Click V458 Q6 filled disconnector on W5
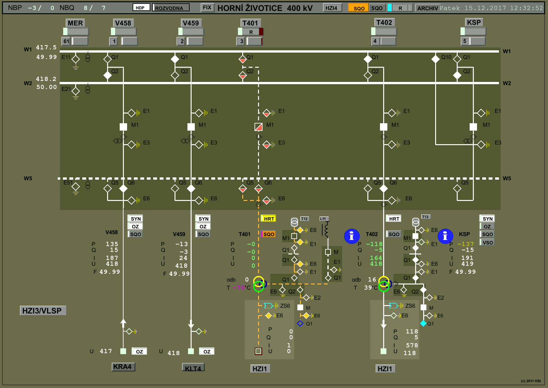 coord(123,188)
